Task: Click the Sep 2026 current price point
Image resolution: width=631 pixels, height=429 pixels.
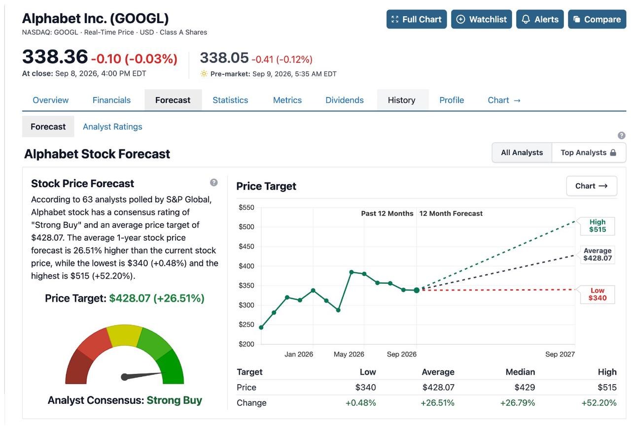Action: 417,290
